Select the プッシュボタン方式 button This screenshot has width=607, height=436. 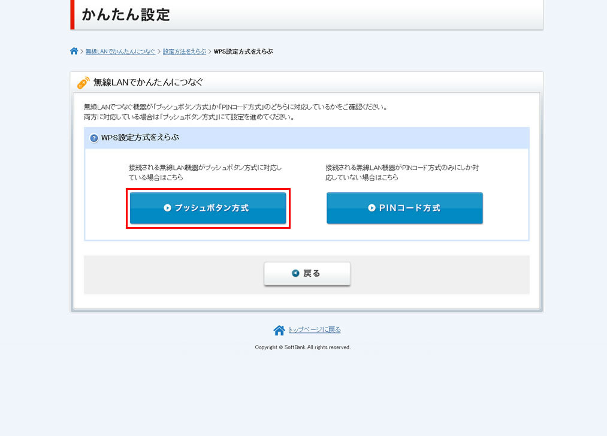pos(208,208)
